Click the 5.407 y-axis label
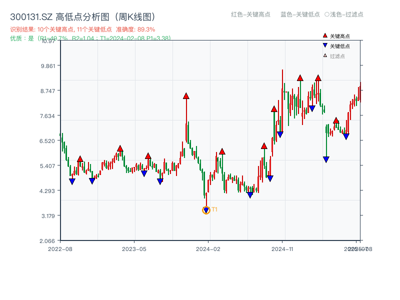400x300 pixels. coord(47,166)
